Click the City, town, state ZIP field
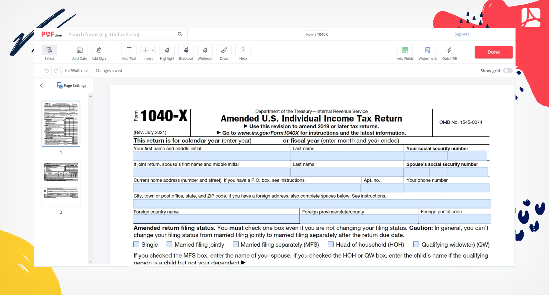549x295 pixels. 312,204
